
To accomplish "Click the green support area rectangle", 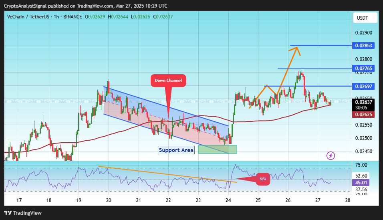I will (218, 149).
